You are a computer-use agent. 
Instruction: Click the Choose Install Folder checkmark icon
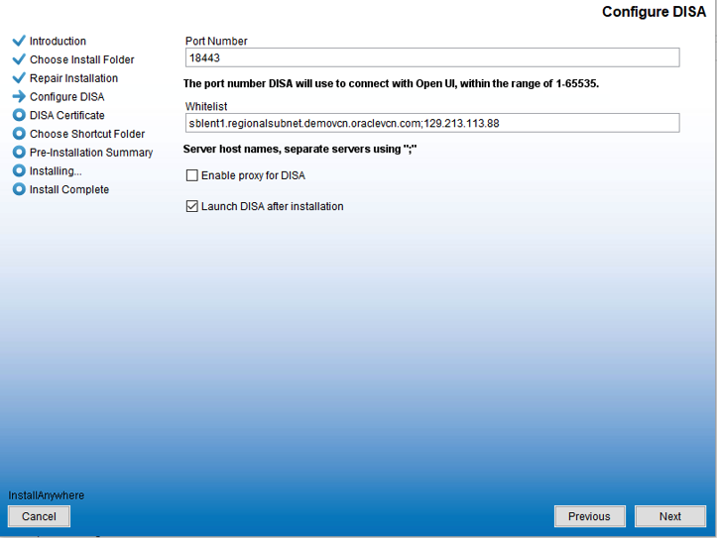[19, 59]
